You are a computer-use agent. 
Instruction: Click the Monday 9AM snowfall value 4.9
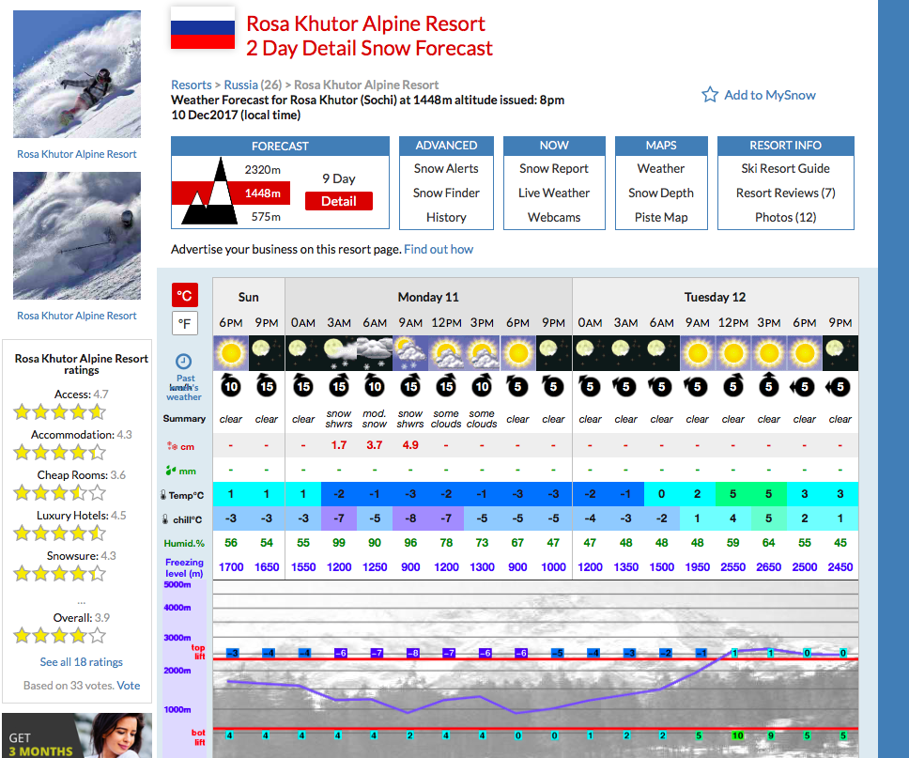(x=410, y=445)
